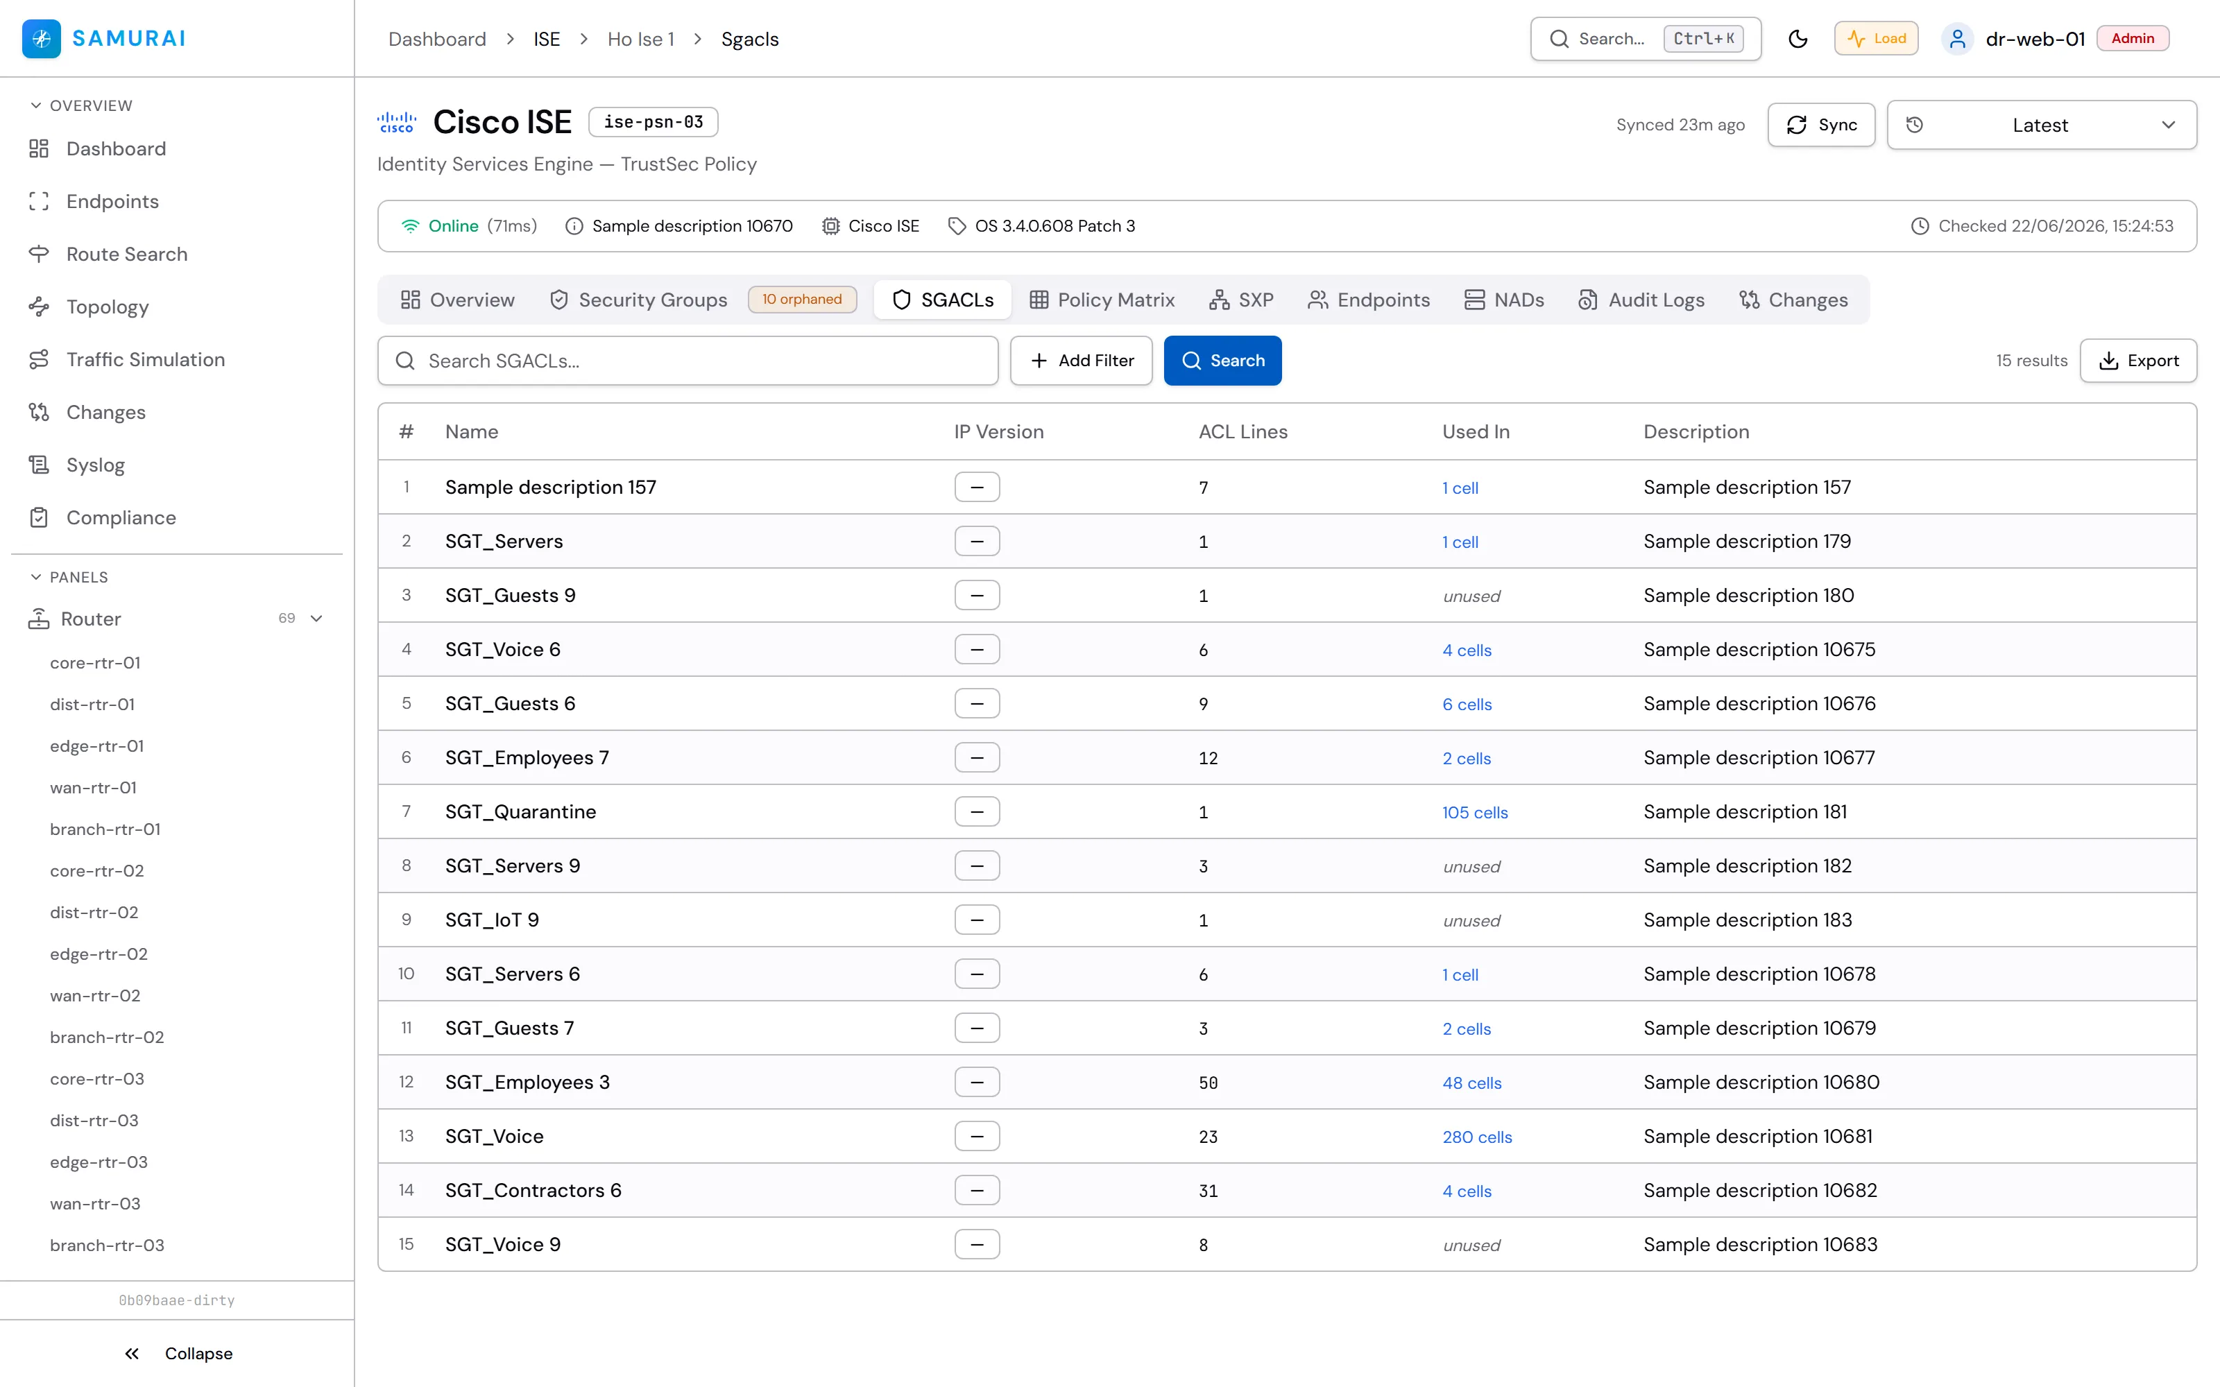Click the info icon by Sample description 10670

[x=574, y=227]
